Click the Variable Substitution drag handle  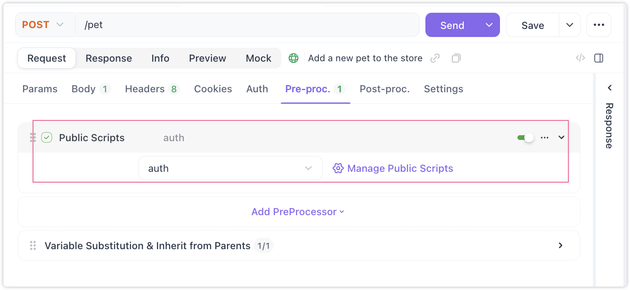tap(33, 246)
